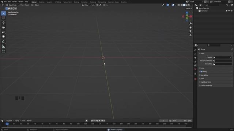Open the Global transform orientation dropdown

click(x=86, y=5)
